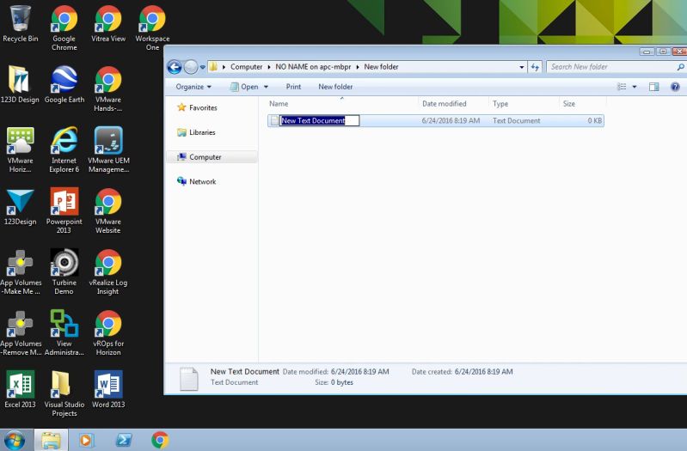
Task: Expand the arrow after Computer in the address bar
Action: pyautogui.click(x=269, y=67)
